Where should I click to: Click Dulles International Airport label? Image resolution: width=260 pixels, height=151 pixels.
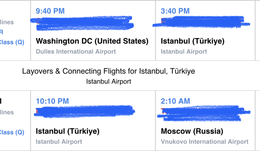(76, 52)
